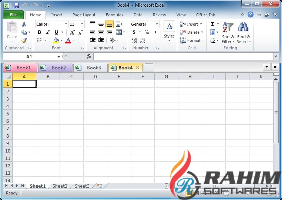
Task: Click the Clear eraser icon
Action: 213,40
